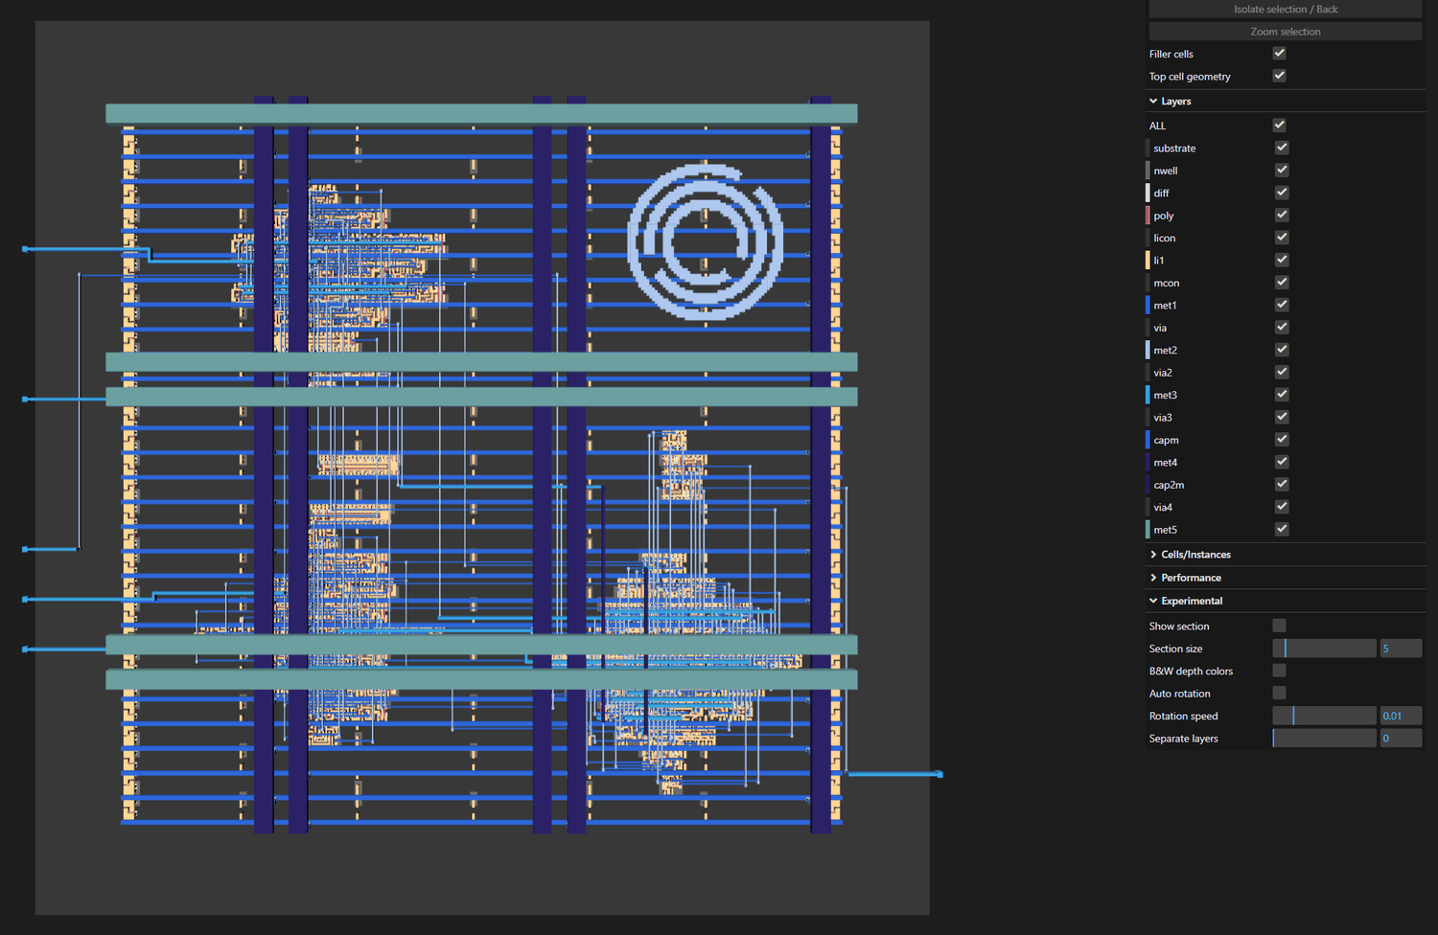
Task: Click the met5 color swatch
Action: point(1148,529)
